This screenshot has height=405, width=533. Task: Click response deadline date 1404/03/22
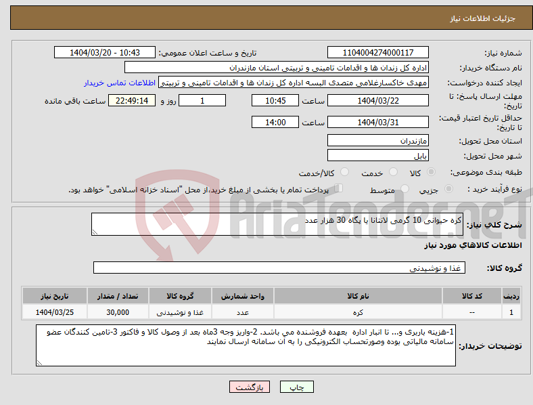377,100
